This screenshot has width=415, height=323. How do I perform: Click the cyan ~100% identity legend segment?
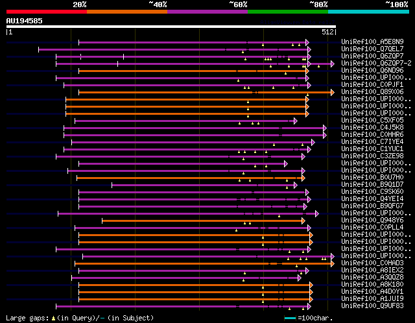369,12
